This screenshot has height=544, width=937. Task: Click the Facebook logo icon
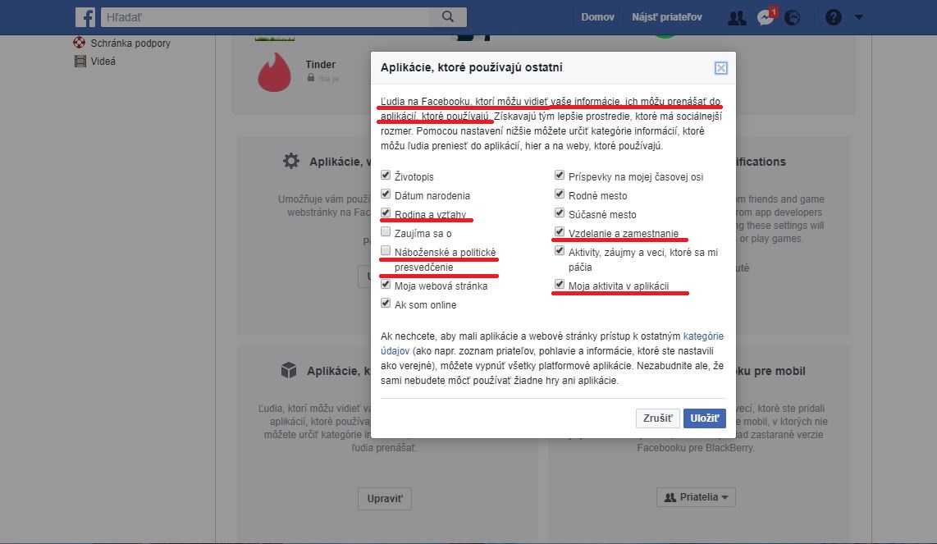[85, 16]
